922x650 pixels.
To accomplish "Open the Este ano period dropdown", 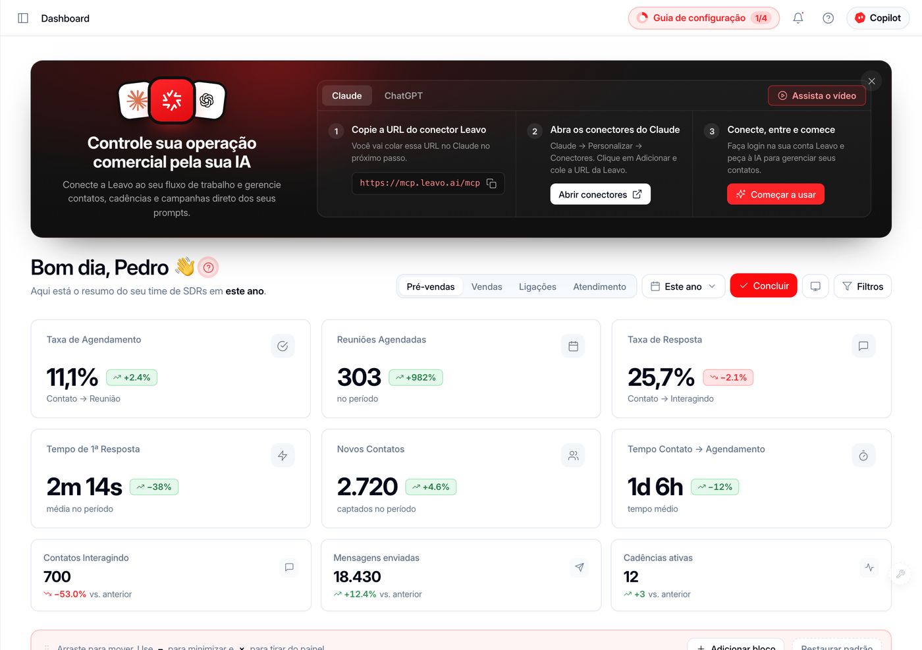I will pos(684,286).
